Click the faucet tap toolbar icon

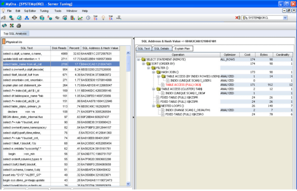click(118, 18)
